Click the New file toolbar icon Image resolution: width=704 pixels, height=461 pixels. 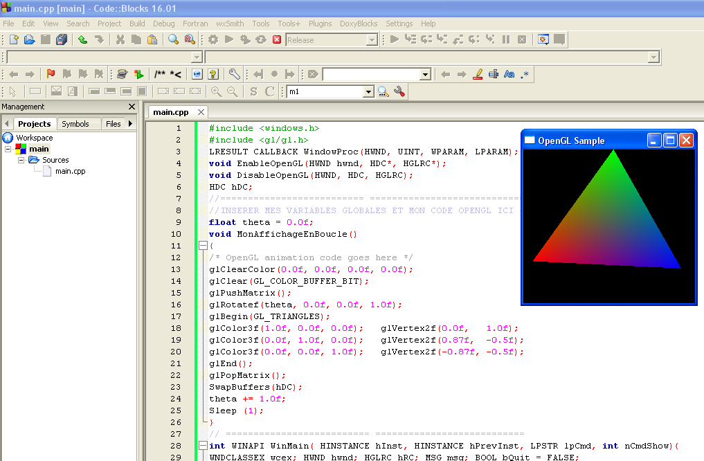click(x=14, y=39)
